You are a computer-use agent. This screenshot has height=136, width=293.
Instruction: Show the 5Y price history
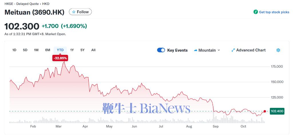82,50
